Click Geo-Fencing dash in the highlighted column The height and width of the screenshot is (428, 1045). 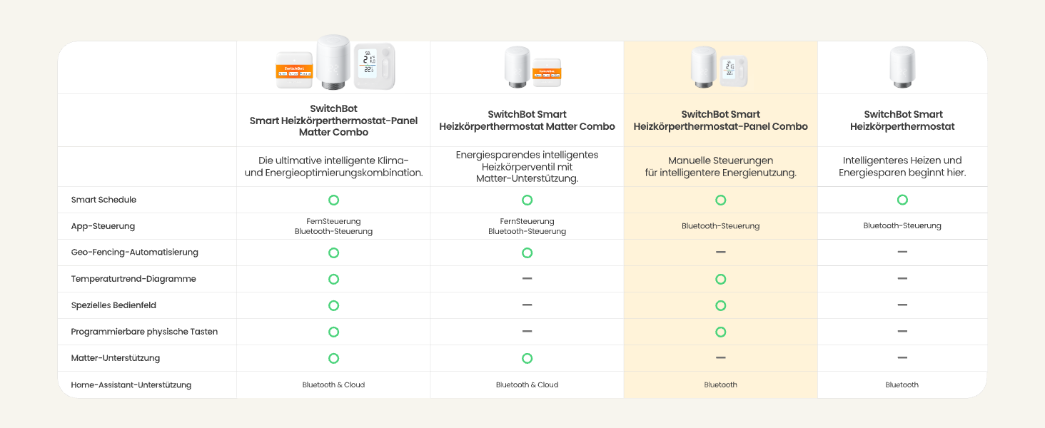tap(721, 253)
